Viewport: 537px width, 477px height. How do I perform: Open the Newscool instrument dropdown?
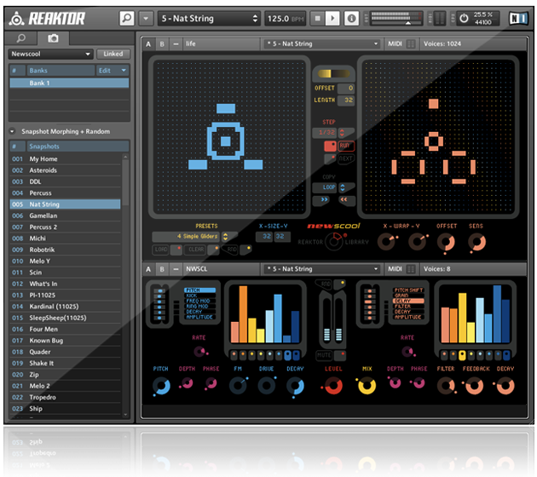point(50,54)
